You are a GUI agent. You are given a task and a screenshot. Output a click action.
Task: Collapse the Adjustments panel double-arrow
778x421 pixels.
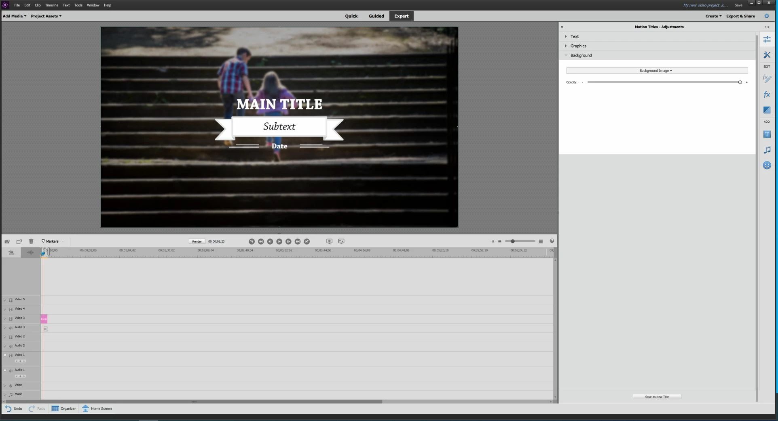coord(562,27)
